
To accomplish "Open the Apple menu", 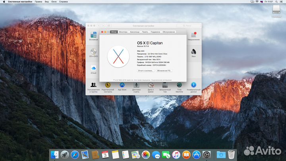I will 4,2.
